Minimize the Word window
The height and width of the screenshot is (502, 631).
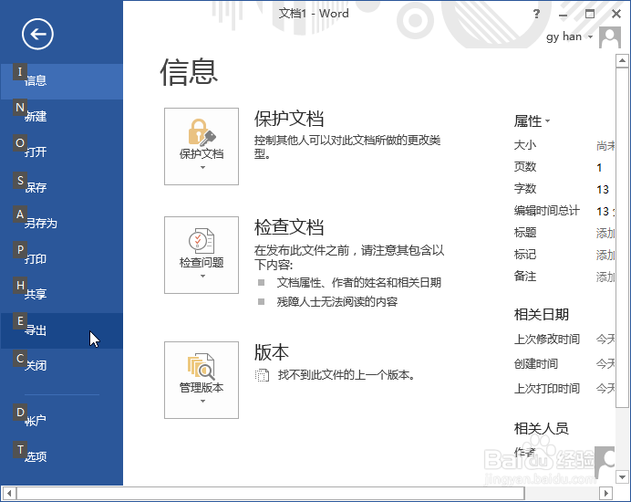(x=563, y=15)
